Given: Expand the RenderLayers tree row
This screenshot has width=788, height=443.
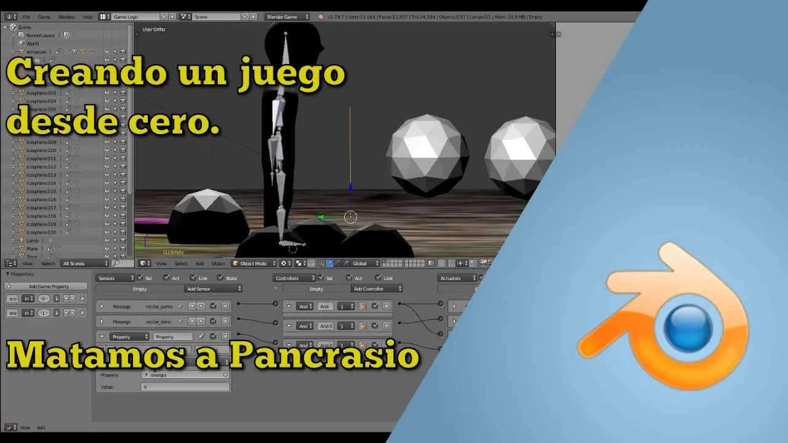Looking at the screenshot, I should tap(14, 35).
